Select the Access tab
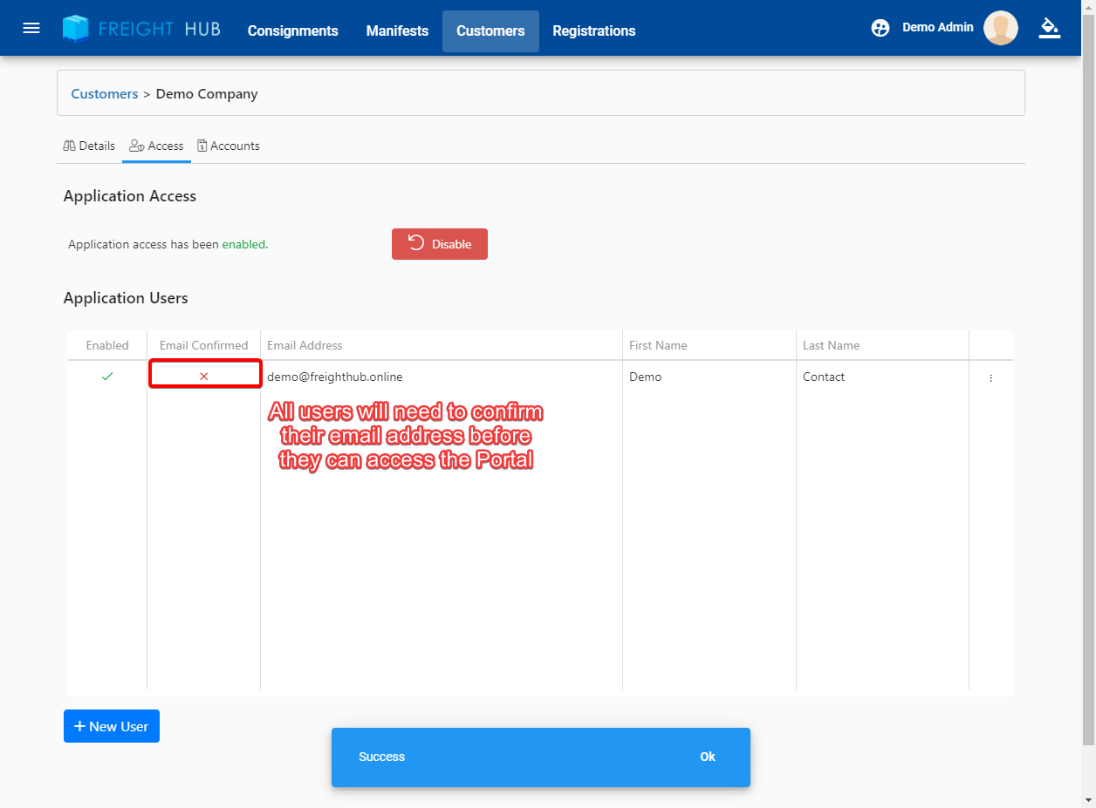The height and width of the screenshot is (808, 1096). click(156, 146)
